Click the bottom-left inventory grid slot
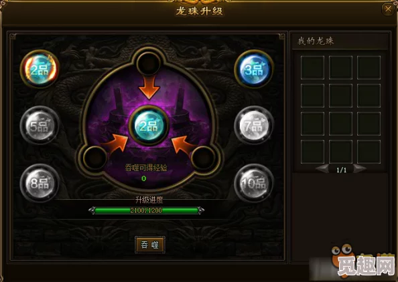 point(312,152)
